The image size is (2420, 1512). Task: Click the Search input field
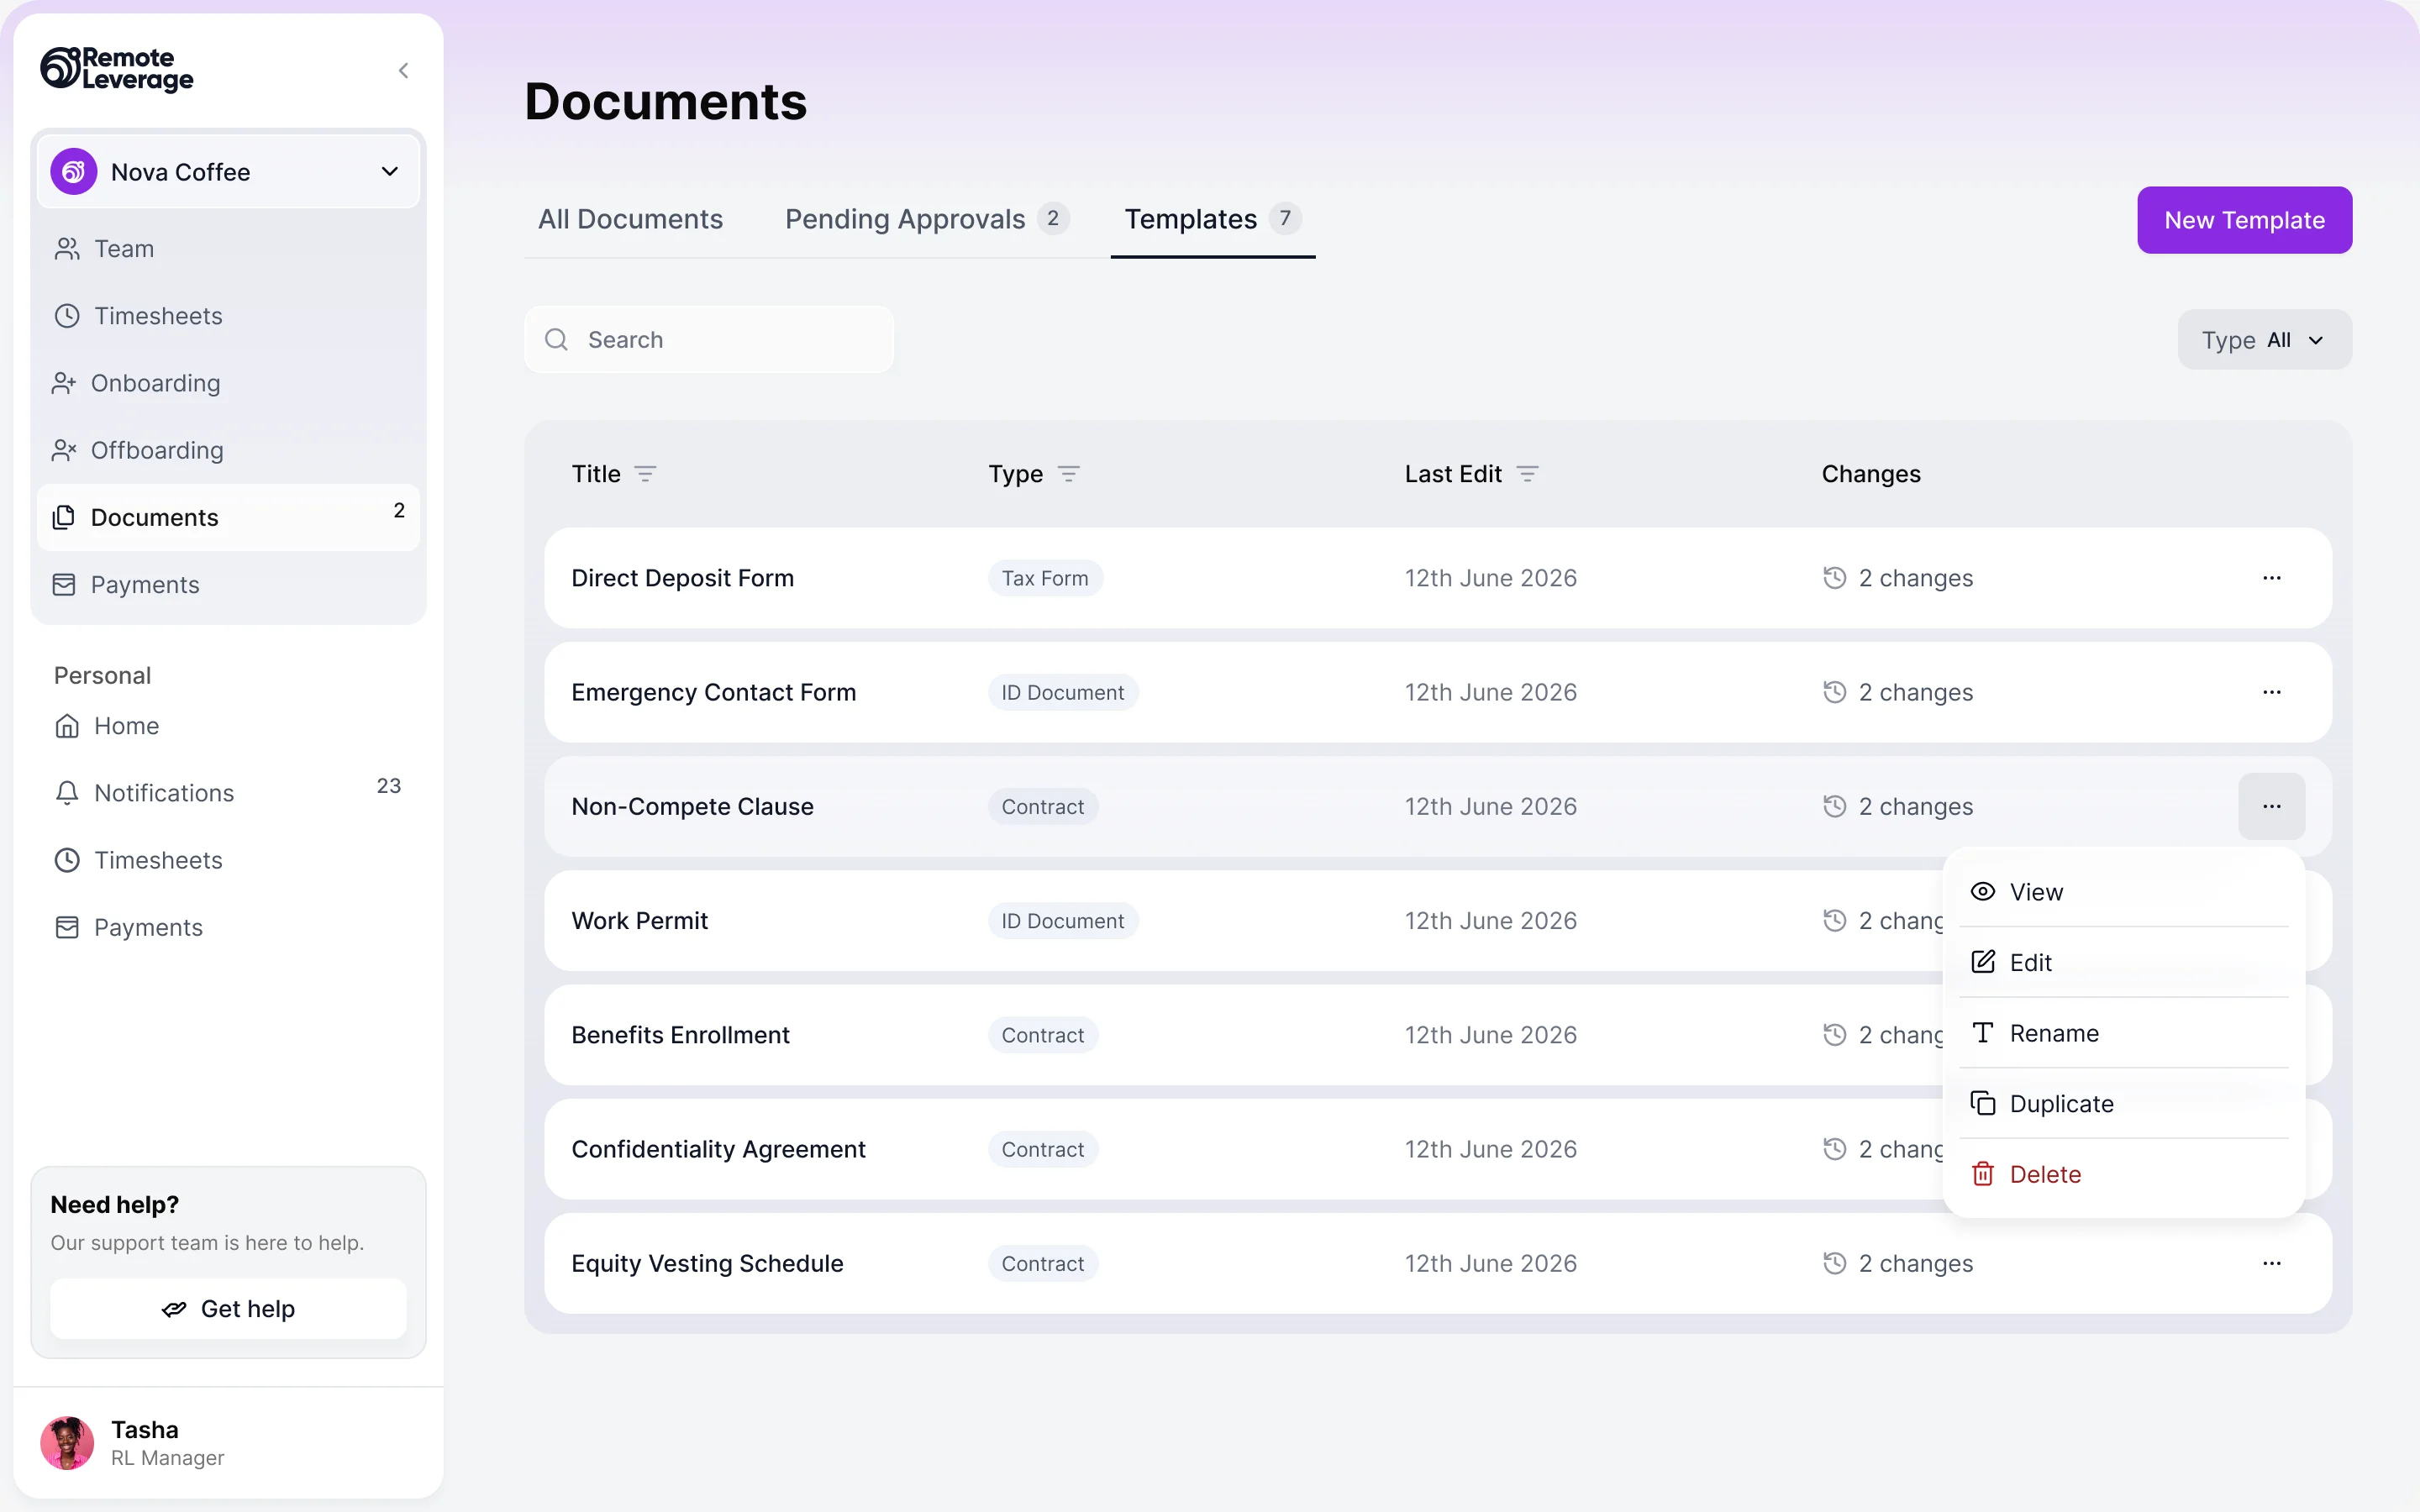[709, 340]
